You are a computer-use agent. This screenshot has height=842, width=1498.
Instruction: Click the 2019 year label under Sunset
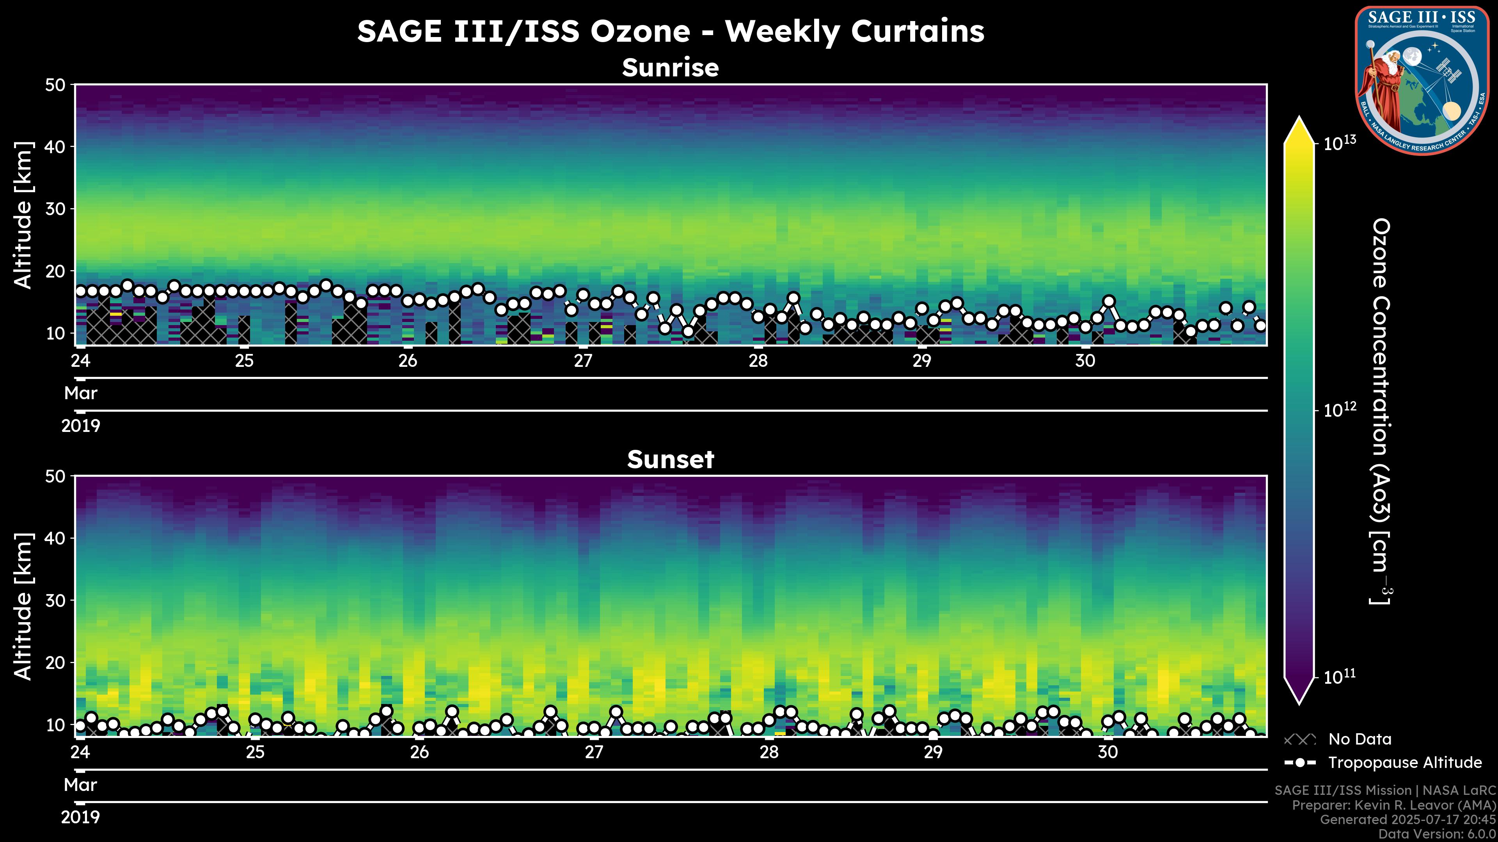[80, 817]
